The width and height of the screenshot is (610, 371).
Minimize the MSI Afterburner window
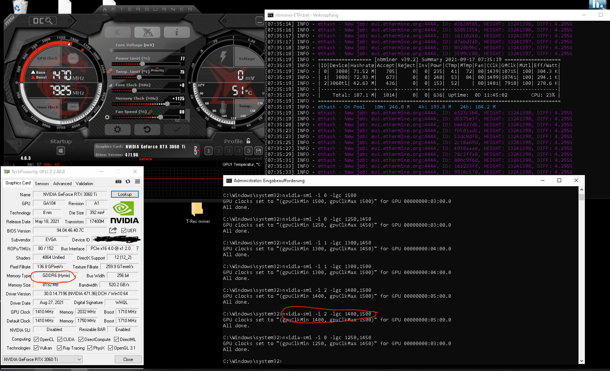coord(259,21)
